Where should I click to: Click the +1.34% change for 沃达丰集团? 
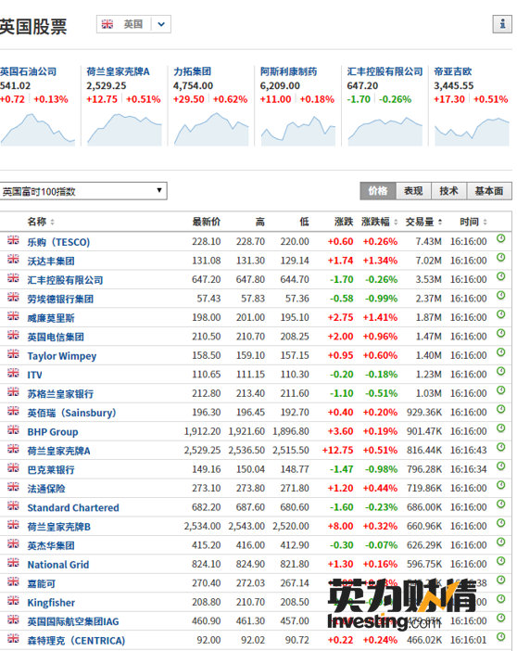380,261
